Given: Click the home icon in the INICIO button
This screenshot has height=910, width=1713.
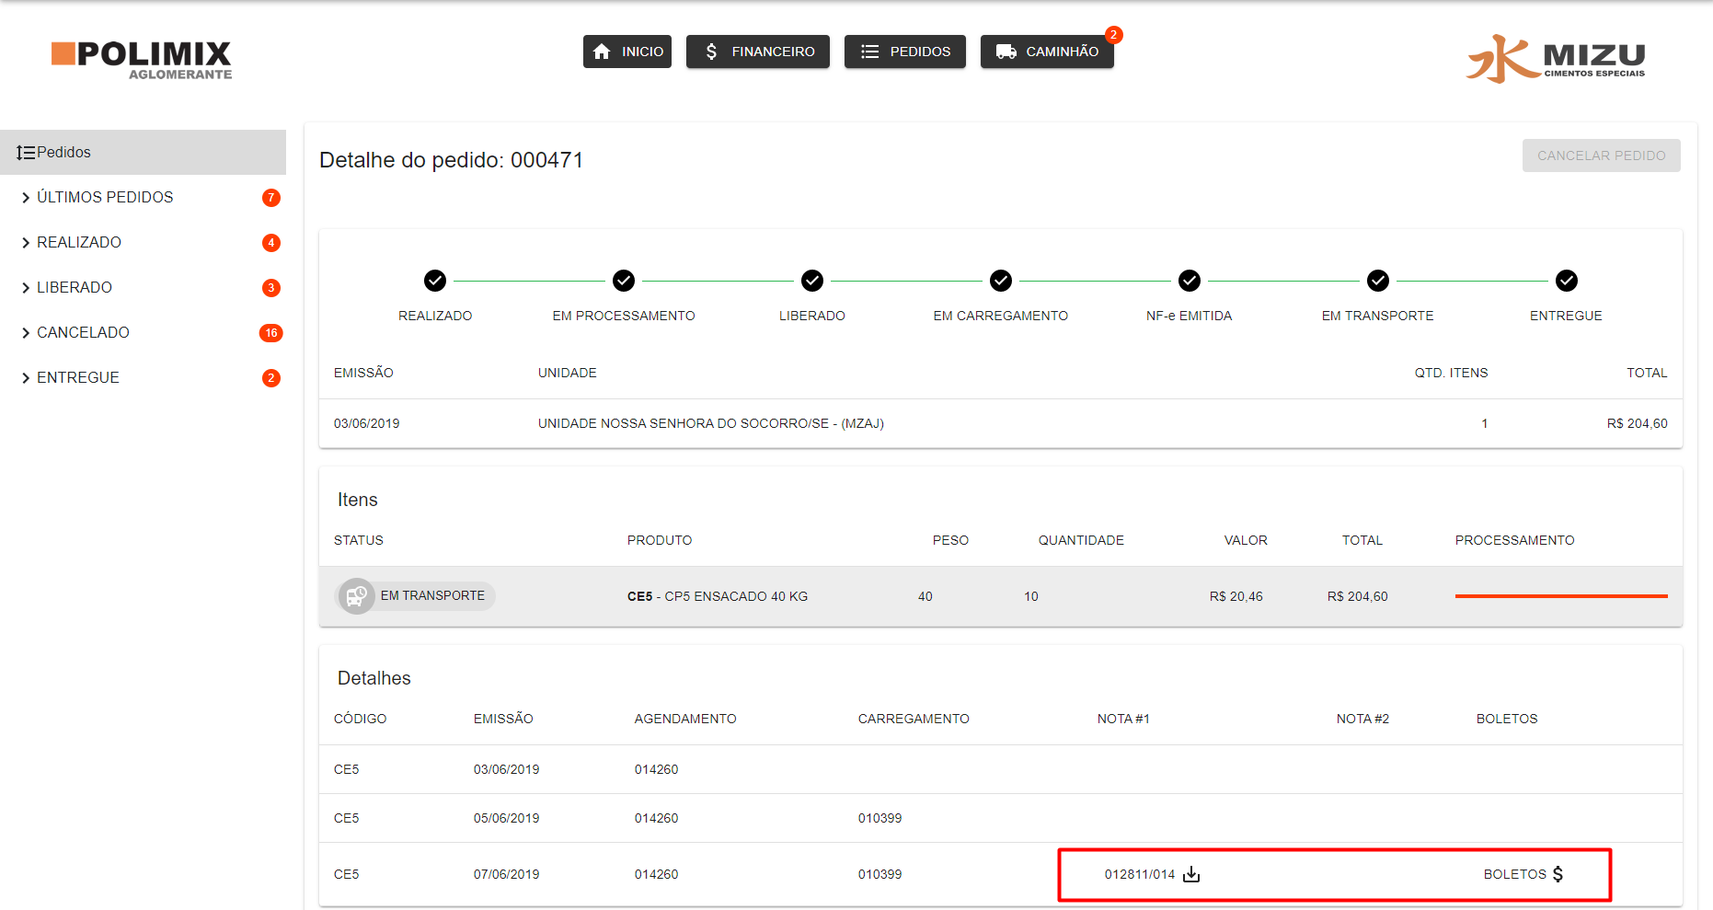Looking at the screenshot, I should [x=602, y=52].
